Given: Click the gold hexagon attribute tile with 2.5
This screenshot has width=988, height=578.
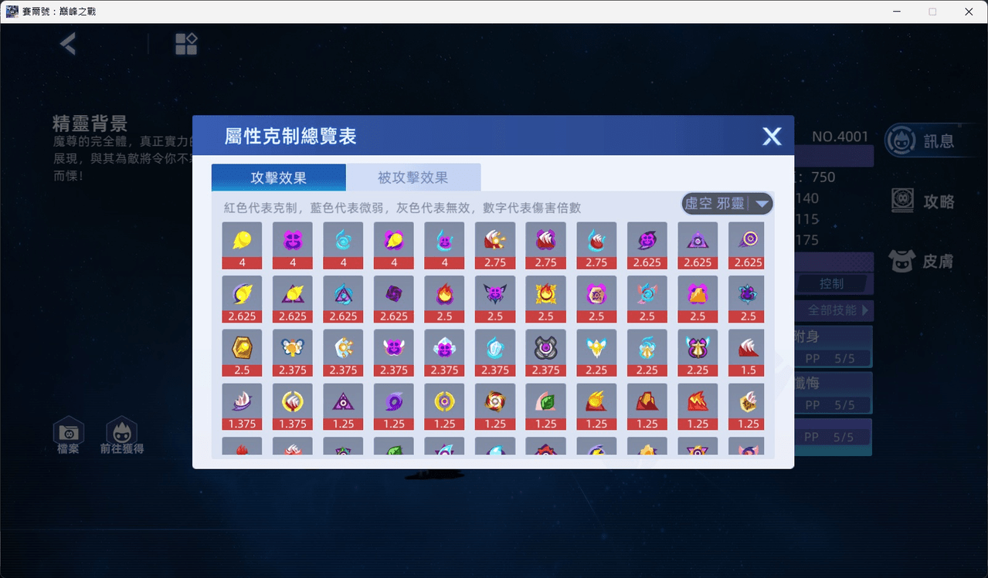Looking at the screenshot, I should [242, 353].
